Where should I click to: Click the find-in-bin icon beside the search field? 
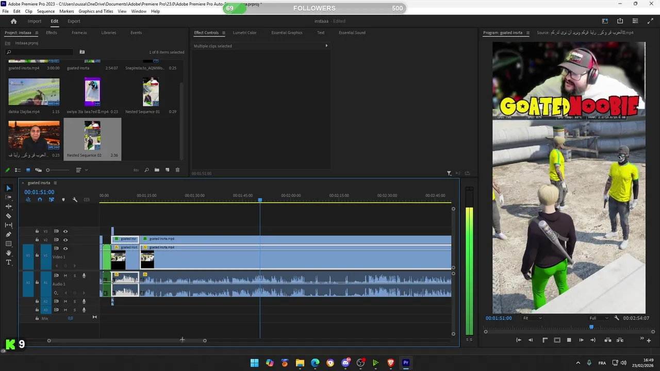[82, 52]
